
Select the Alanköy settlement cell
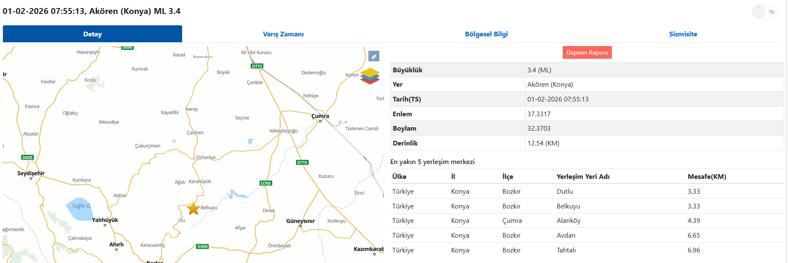568,221
